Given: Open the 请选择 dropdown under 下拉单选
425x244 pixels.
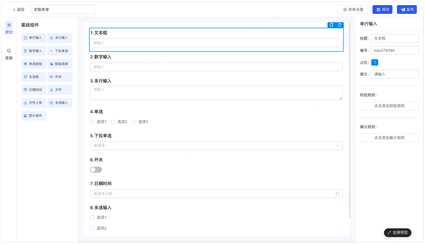Looking at the screenshot, I should [216, 146].
